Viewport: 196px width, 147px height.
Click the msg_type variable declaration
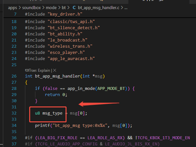pos(52,113)
